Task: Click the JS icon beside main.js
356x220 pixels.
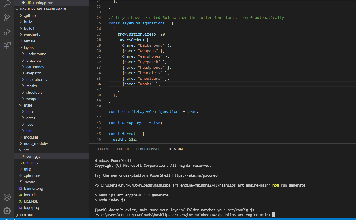Action: (23, 163)
